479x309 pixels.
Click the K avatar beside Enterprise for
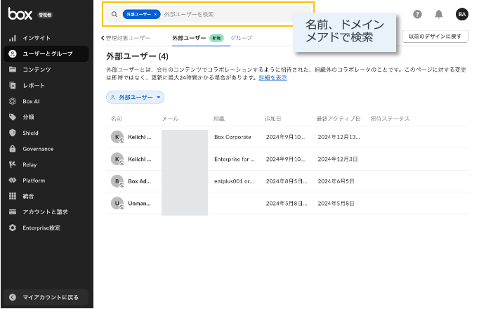117,159
